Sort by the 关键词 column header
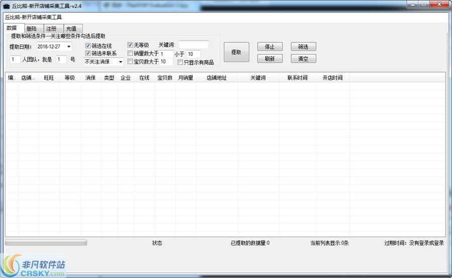Viewport: 452px width, 278px height. [x=258, y=78]
